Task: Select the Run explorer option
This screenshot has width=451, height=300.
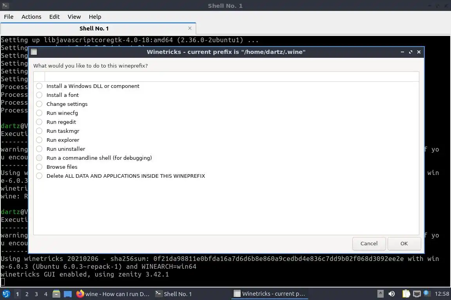Action: pos(39,140)
